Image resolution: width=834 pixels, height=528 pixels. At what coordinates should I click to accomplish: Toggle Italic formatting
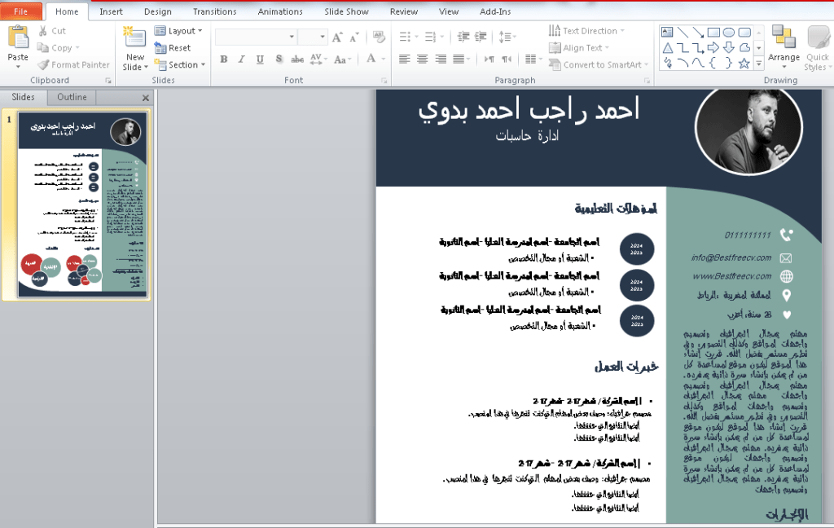242,59
